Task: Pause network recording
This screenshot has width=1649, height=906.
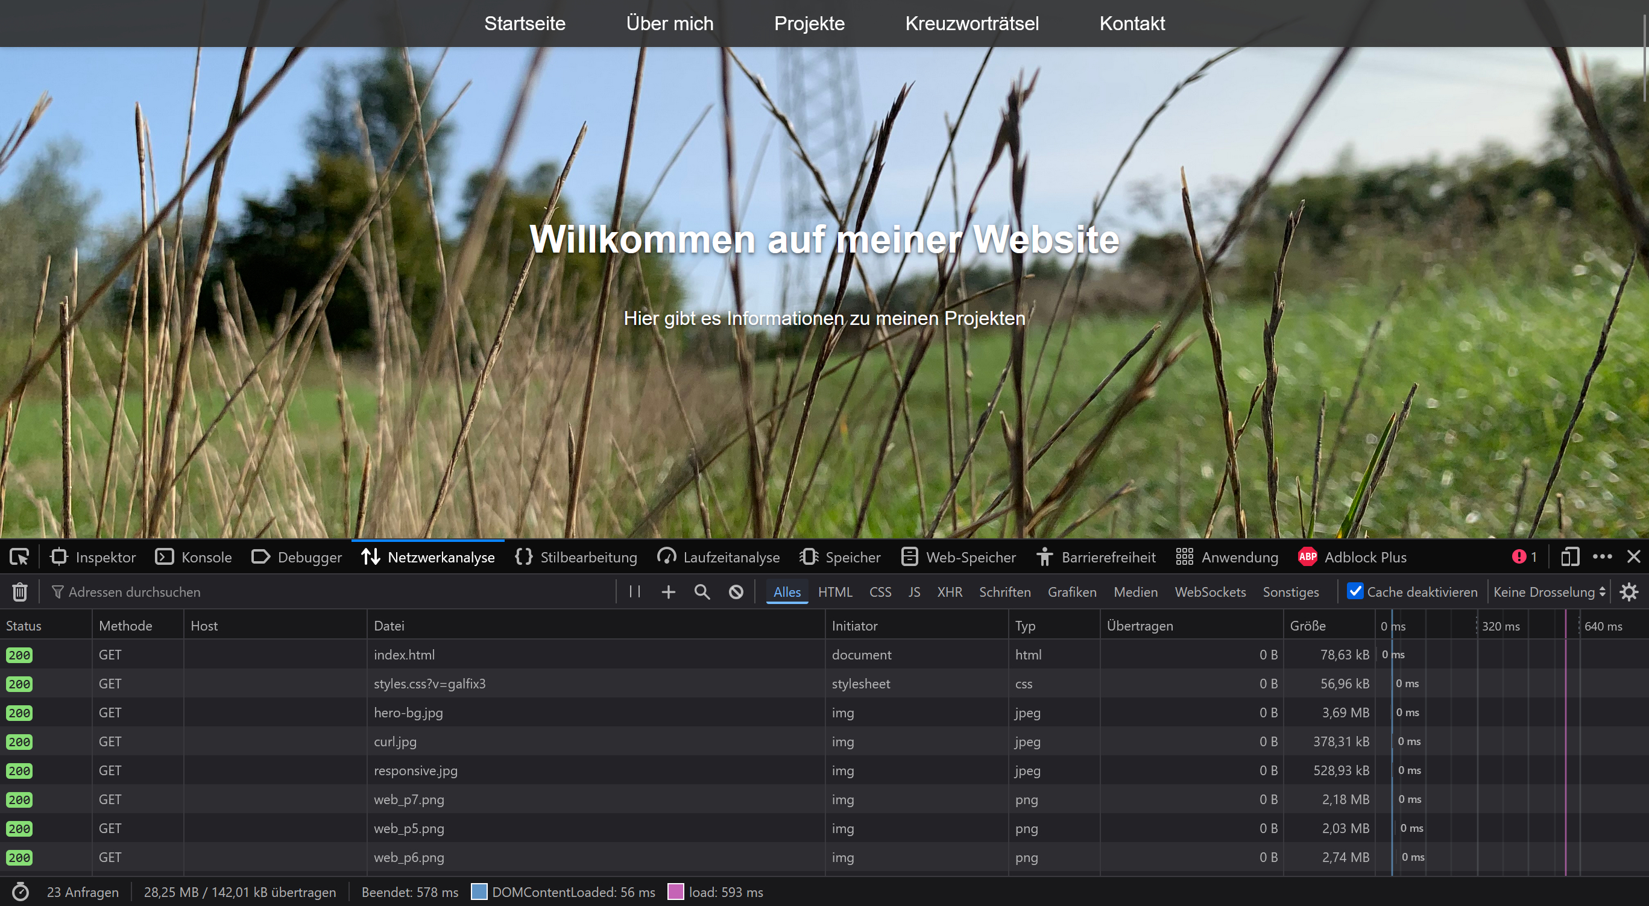Action: tap(634, 592)
